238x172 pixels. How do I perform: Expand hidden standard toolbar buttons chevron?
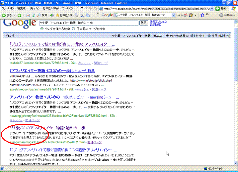[x=98, y=14]
